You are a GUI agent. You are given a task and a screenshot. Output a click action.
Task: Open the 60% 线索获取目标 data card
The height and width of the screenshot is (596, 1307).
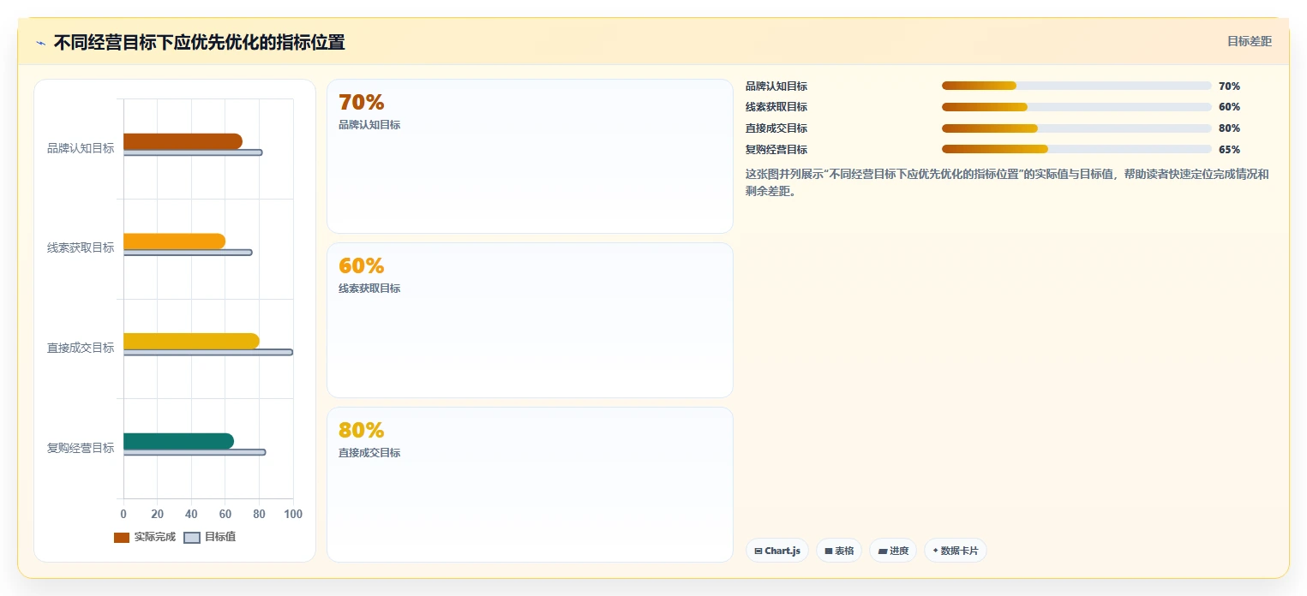point(530,320)
